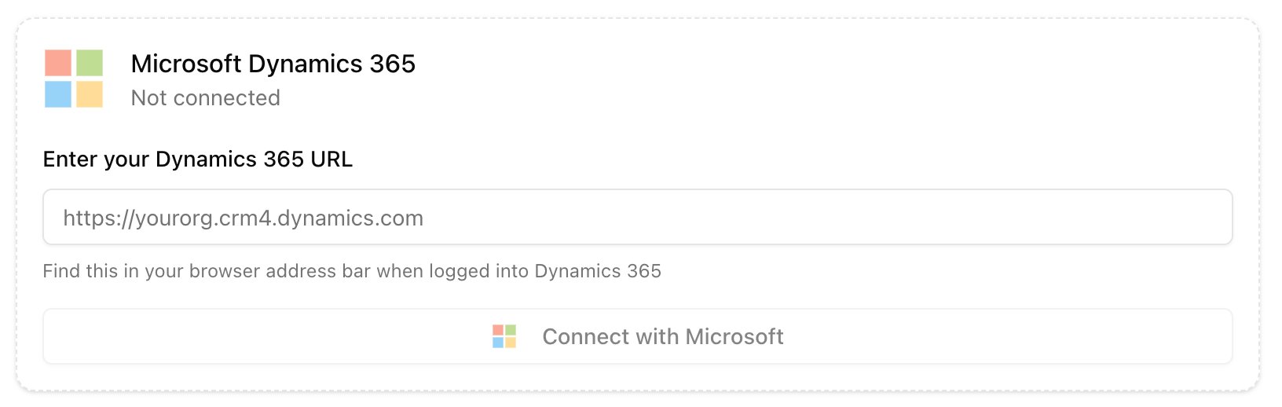Click the red tile of the small button logo
The image size is (1282, 407).
click(x=498, y=330)
